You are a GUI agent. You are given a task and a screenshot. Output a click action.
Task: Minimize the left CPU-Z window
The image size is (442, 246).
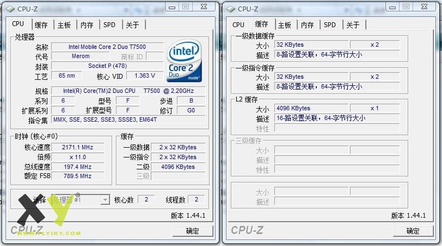(x=172, y=7)
